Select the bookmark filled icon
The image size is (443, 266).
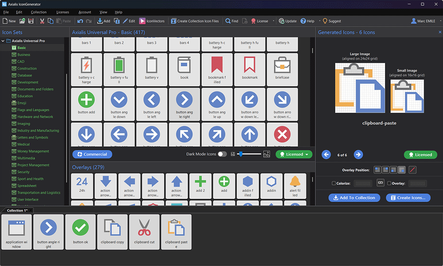tap(217, 69)
